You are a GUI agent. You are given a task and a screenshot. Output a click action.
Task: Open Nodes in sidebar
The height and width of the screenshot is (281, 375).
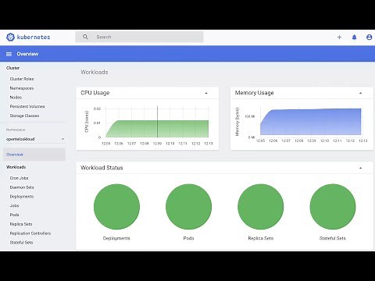[x=16, y=97]
